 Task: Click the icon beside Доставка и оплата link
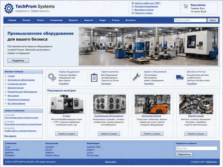[x=133, y=10]
